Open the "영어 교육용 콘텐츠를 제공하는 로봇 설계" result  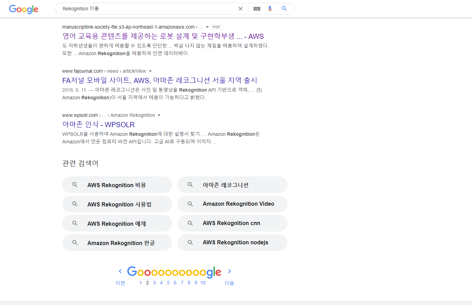tap(163, 36)
